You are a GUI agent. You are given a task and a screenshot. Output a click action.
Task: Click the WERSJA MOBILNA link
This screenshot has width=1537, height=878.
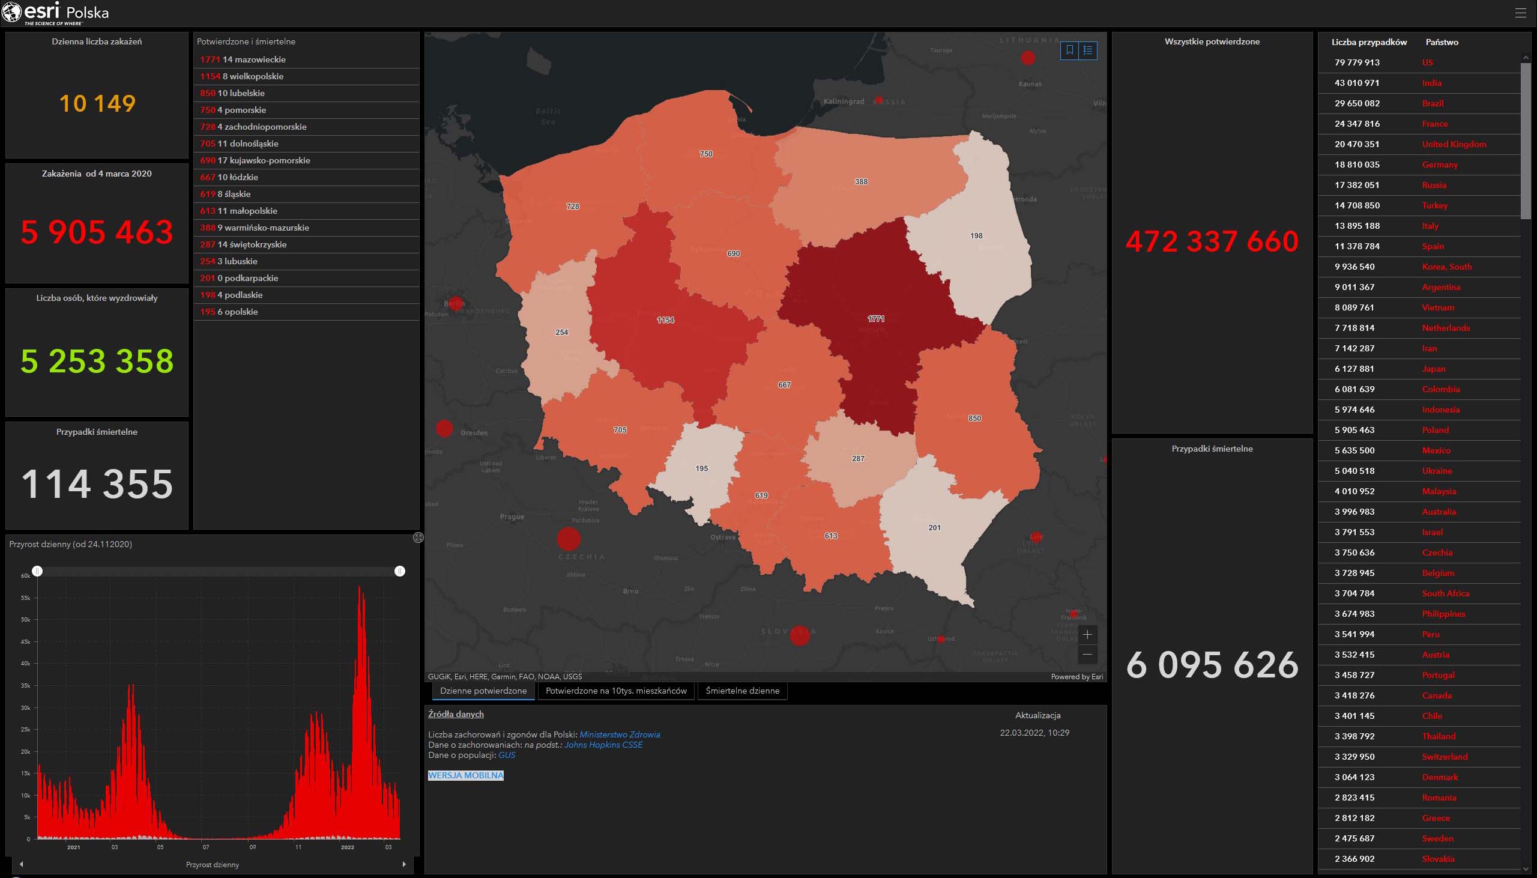click(465, 775)
